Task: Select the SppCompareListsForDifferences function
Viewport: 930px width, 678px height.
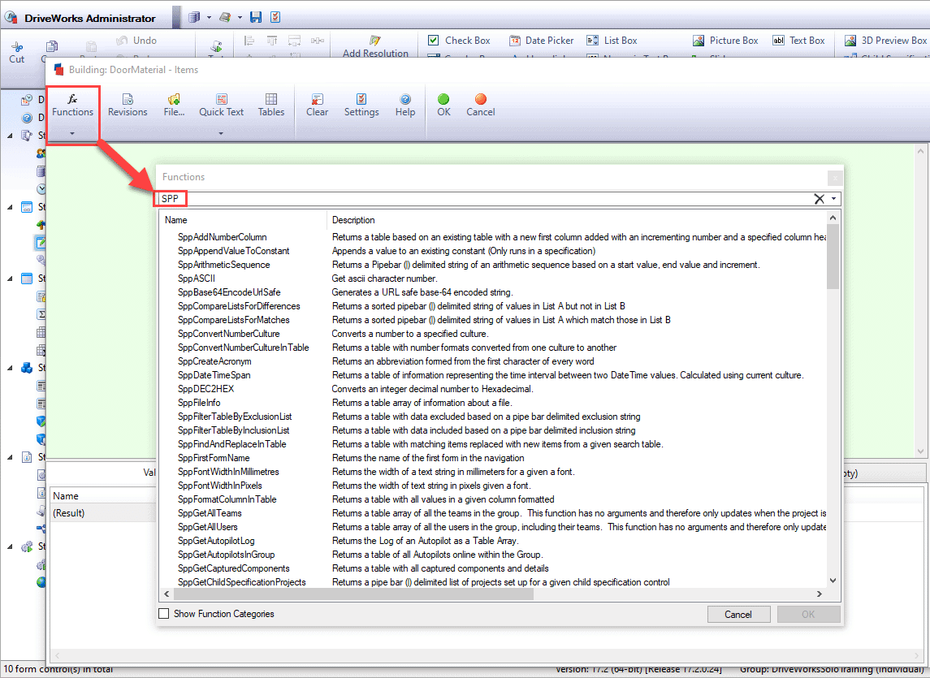Action: [239, 306]
